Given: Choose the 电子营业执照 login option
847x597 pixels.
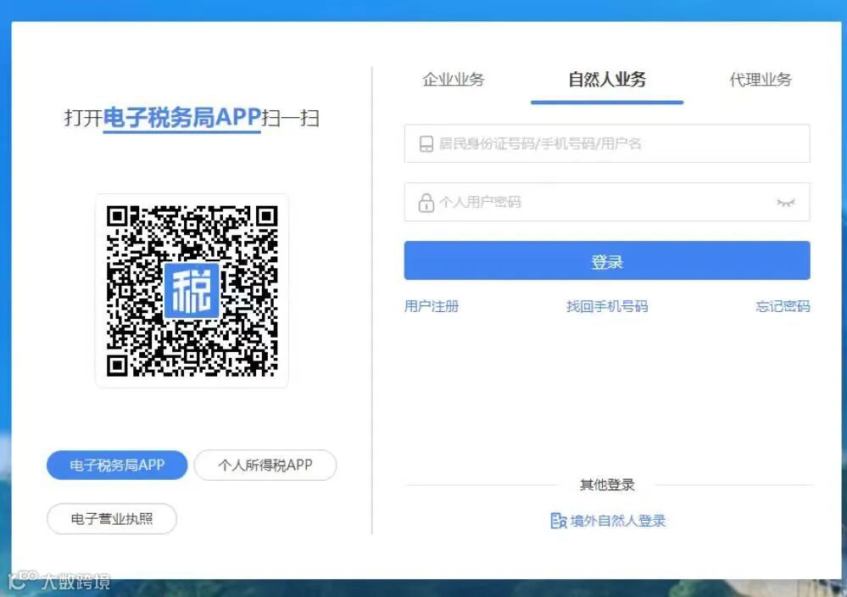Looking at the screenshot, I should pyautogui.click(x=111, y=518).
